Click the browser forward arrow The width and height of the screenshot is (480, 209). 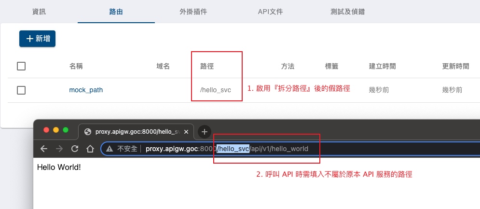[x=59, y=149]
